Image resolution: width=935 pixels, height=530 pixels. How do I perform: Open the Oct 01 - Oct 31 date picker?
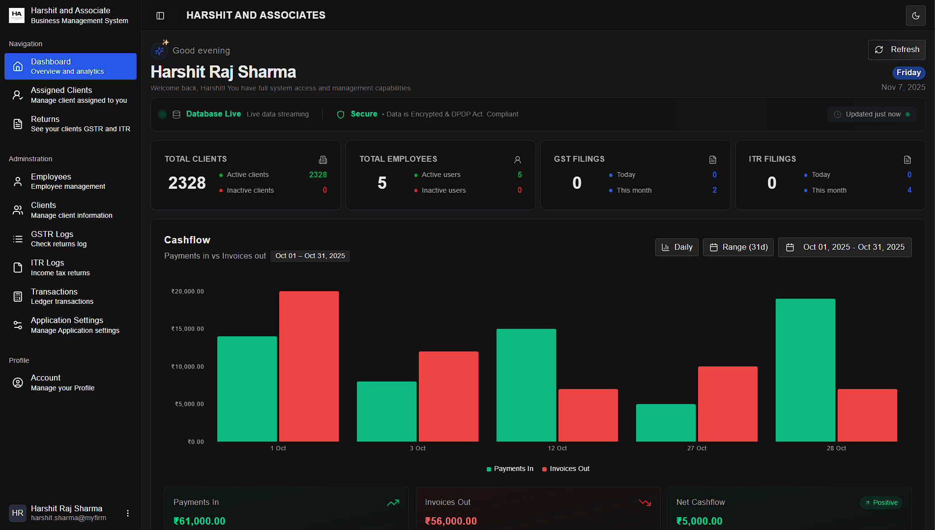[845, 247]
